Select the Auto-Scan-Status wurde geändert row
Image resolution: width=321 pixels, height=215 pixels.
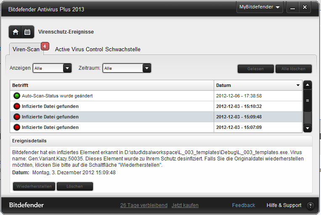coord(156,96)
